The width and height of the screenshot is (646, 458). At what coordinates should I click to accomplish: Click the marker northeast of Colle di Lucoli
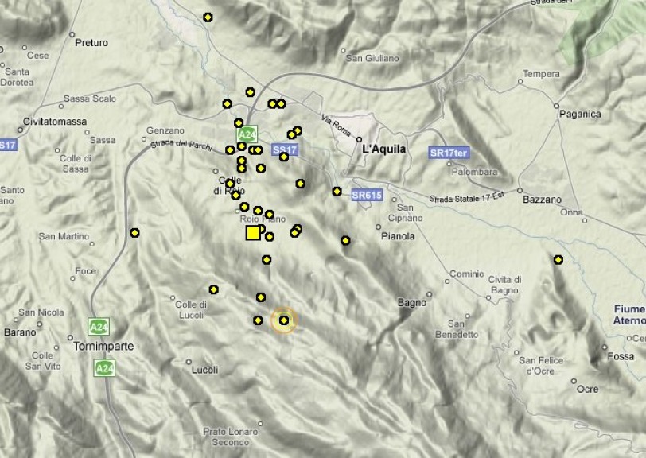(213, 289)
